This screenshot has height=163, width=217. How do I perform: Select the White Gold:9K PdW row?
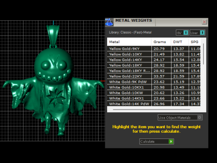pos(154,82)
